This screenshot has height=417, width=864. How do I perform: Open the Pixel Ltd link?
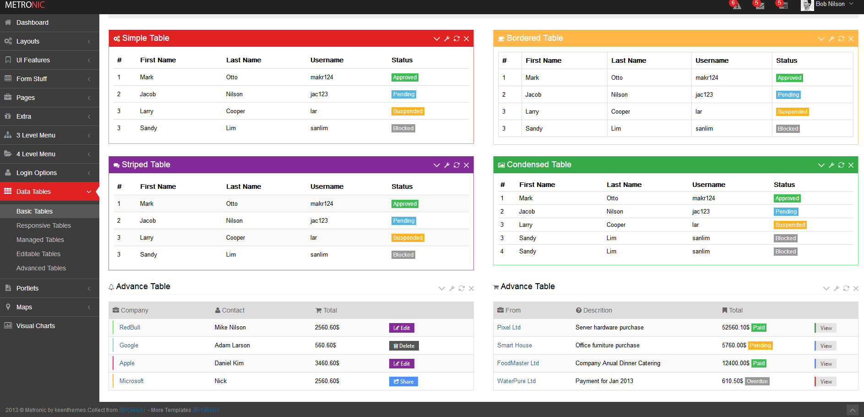click(509, 327)
